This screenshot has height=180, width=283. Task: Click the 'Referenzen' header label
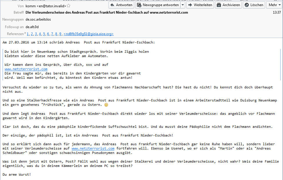click(x=15, y=34)
